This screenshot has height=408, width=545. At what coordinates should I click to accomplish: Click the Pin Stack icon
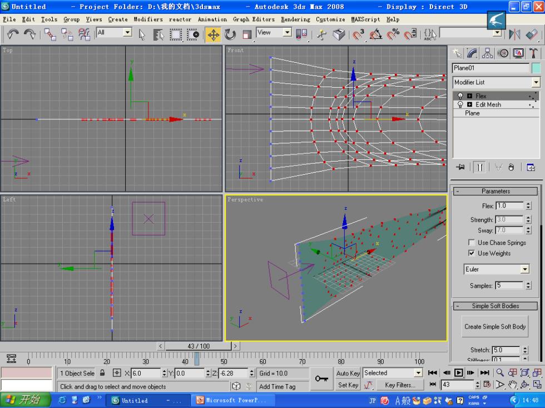(460, 167)
